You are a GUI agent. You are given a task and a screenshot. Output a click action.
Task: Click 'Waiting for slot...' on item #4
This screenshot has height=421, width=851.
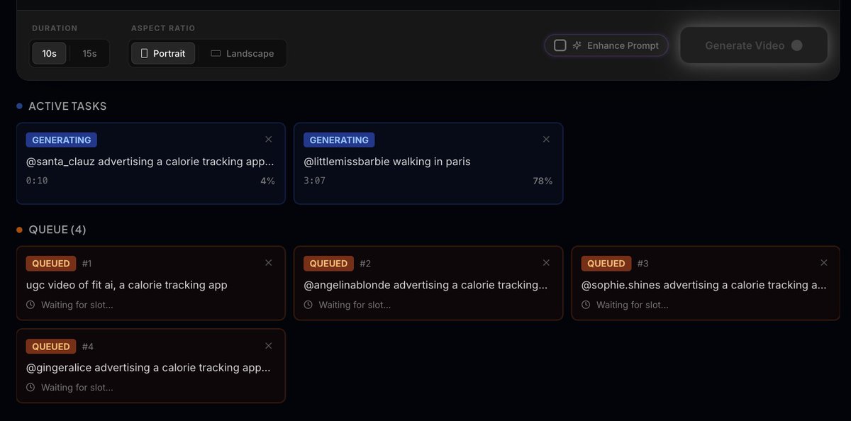click(x=77, y=388)
